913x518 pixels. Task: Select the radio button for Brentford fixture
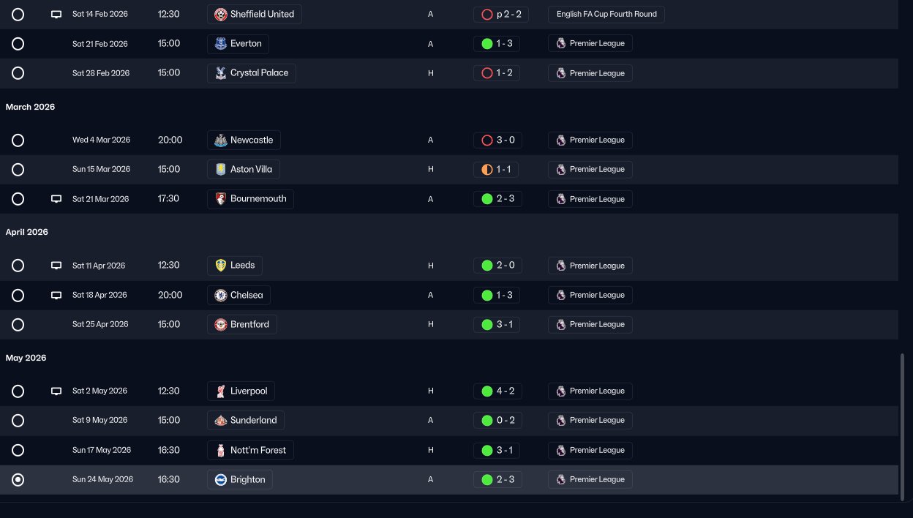click(18, 325)
